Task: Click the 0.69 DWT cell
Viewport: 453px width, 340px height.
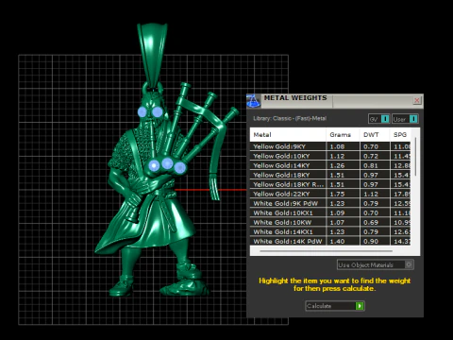Action: (x=375, y=222)
